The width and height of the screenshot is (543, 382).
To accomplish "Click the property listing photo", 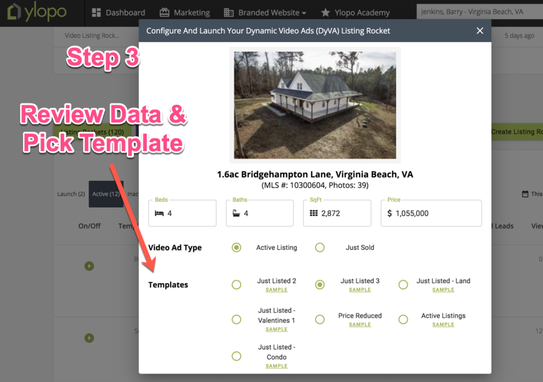I will coord(314,105).
